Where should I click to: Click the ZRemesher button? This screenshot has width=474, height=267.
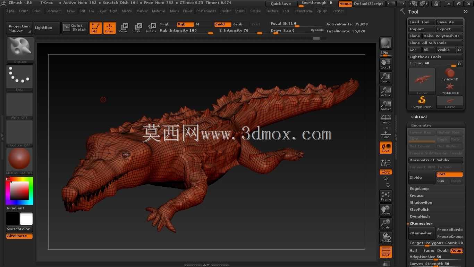(x=422, y=233)
